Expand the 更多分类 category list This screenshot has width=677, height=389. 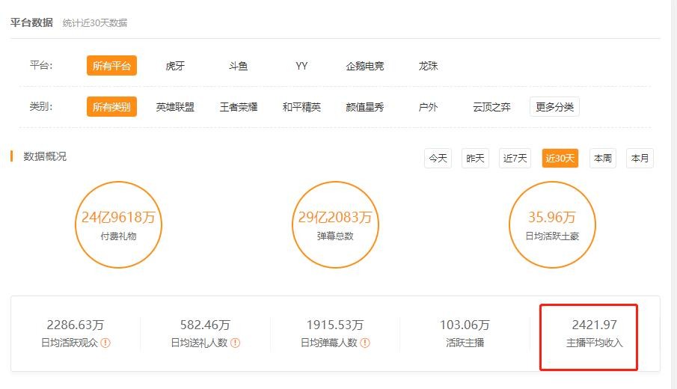(554, 107)
